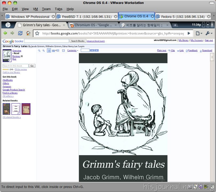The height and width of the screenshot is (192, 216).
Task: Go to the next book page
Action: [97, 51]
